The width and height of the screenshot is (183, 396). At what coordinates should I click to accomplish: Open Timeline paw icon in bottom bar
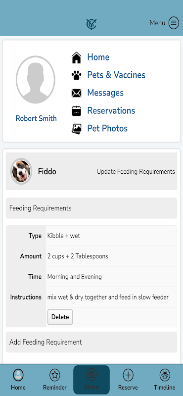click(165, 375)
